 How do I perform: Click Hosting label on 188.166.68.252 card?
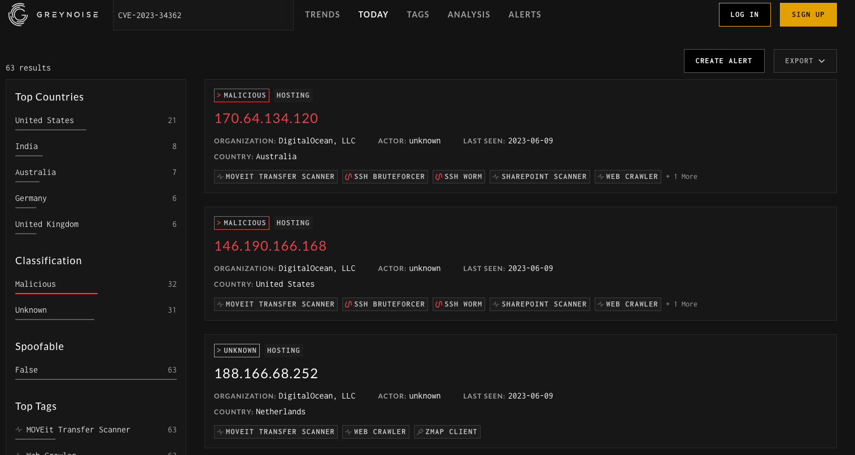point(283,351)
